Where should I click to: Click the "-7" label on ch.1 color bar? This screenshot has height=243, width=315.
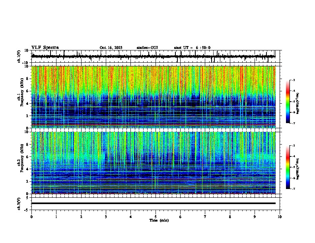click(294, 123)
